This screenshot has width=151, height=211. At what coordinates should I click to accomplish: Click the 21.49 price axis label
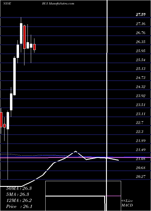coord(141,150)
